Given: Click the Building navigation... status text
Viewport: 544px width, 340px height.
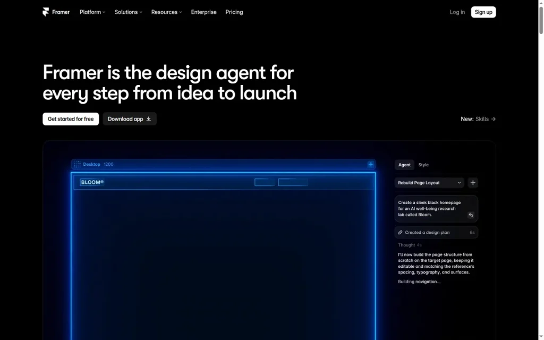Looking at the screenshot, I should pos(419,282).
